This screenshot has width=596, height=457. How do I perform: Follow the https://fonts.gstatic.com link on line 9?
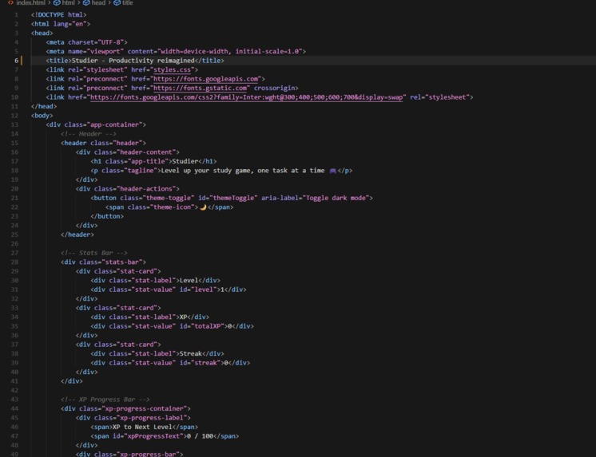200,88
